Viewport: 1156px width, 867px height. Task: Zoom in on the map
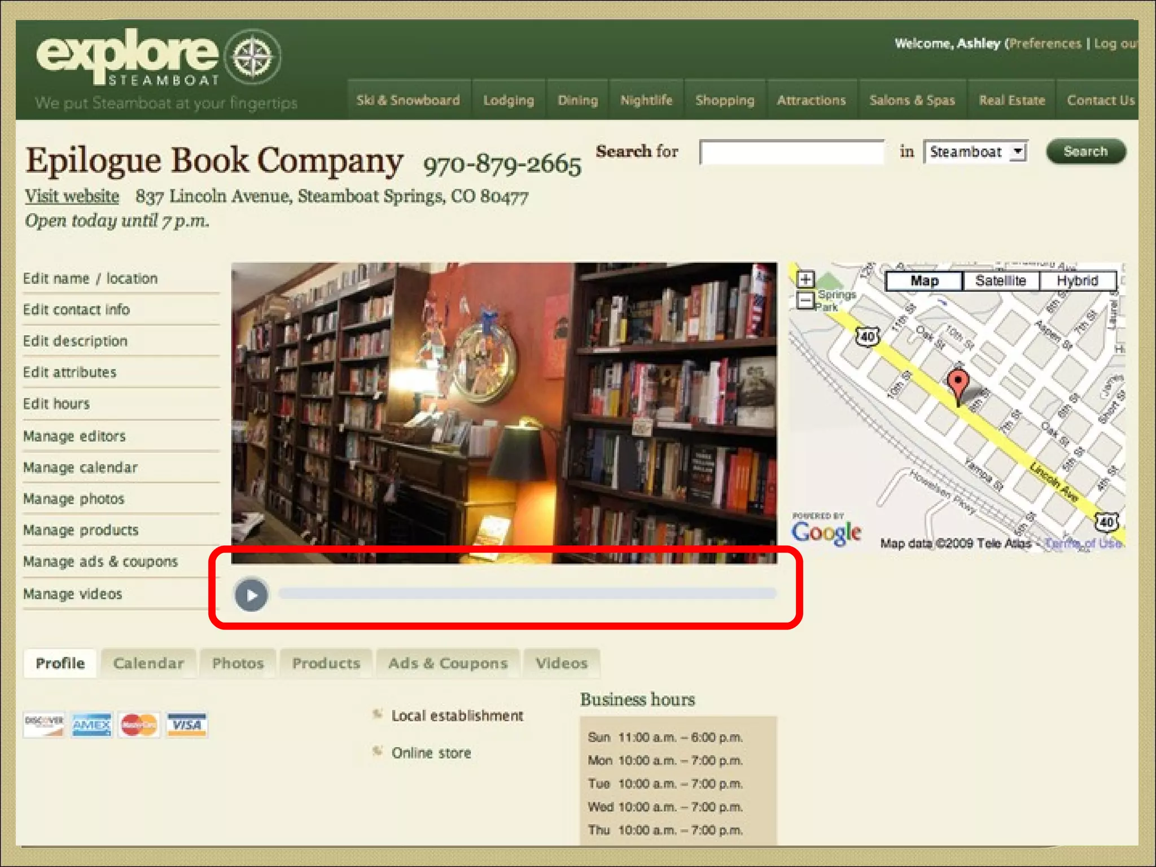[x=805, y=279]
